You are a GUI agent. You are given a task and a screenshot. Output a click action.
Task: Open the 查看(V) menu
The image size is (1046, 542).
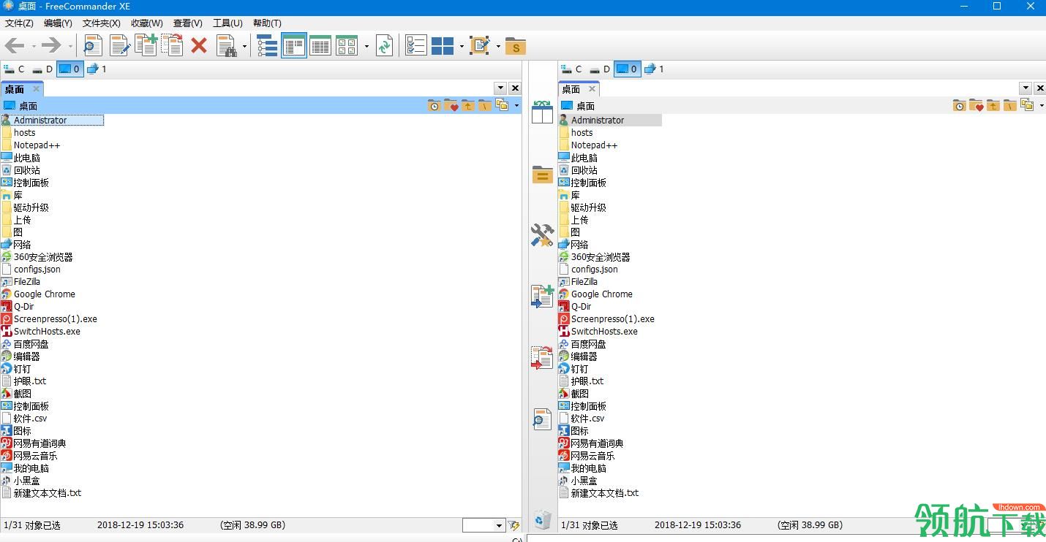tap(187, 23)
